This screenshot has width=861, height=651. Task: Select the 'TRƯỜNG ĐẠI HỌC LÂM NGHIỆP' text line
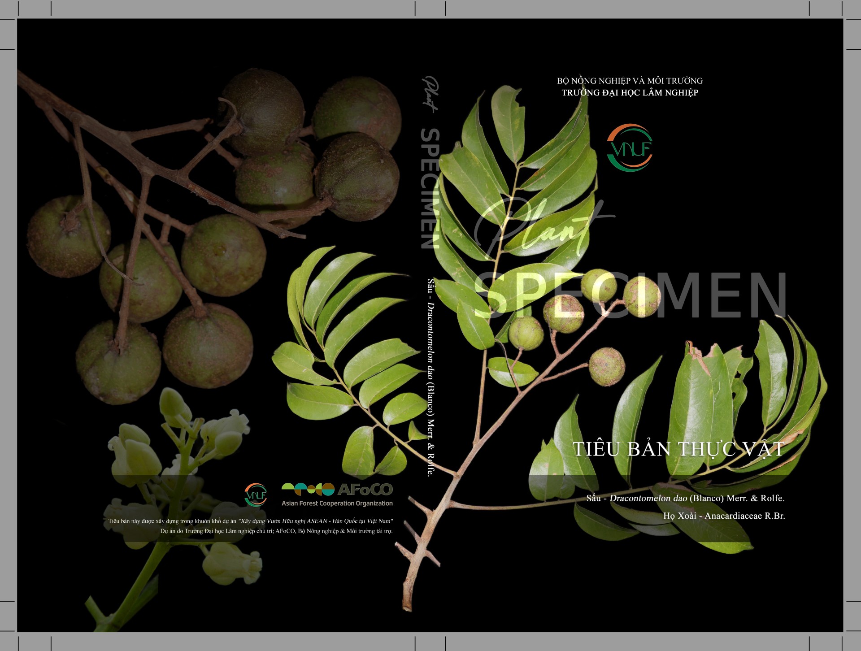click(x=630, y=93)
